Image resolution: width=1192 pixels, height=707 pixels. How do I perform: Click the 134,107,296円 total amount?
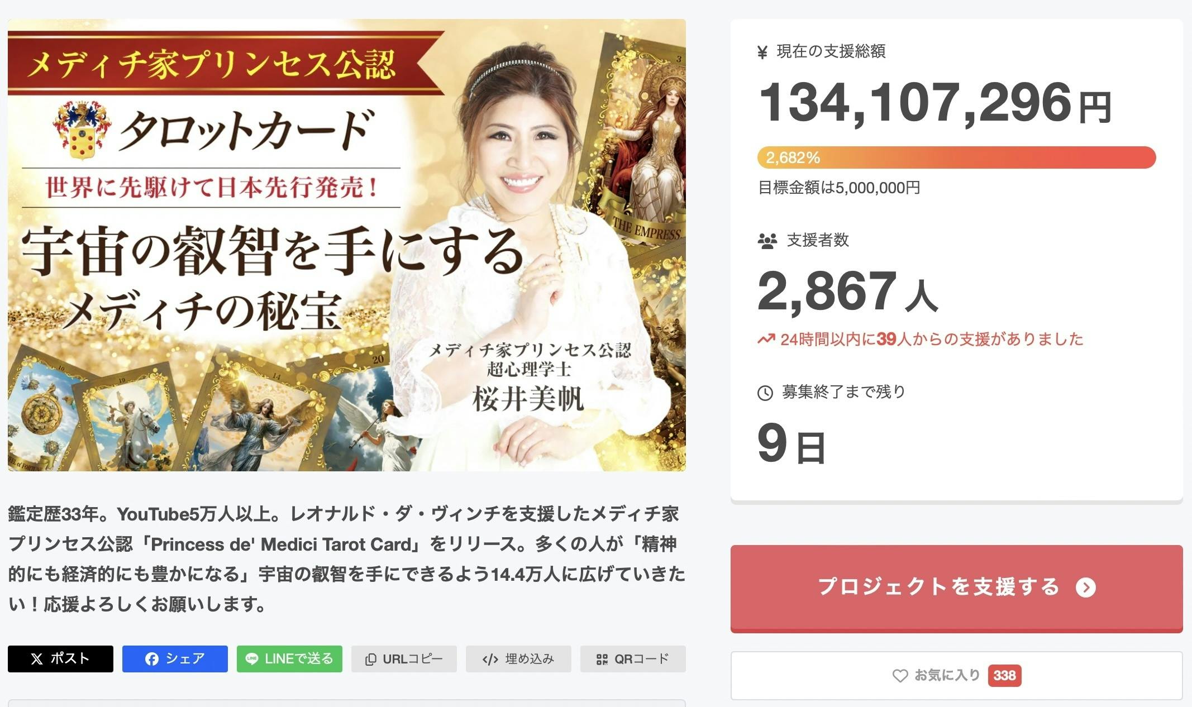[x=935, y=103]
